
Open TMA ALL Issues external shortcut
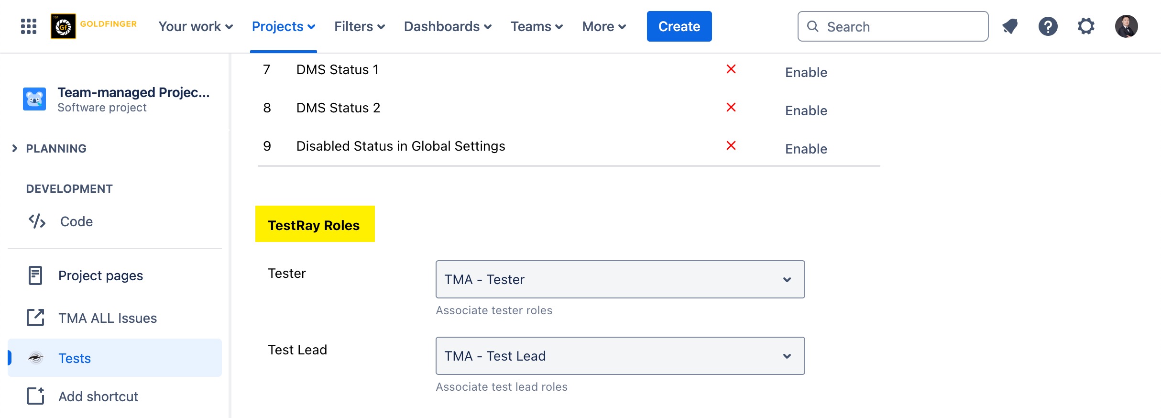(107, 318)
